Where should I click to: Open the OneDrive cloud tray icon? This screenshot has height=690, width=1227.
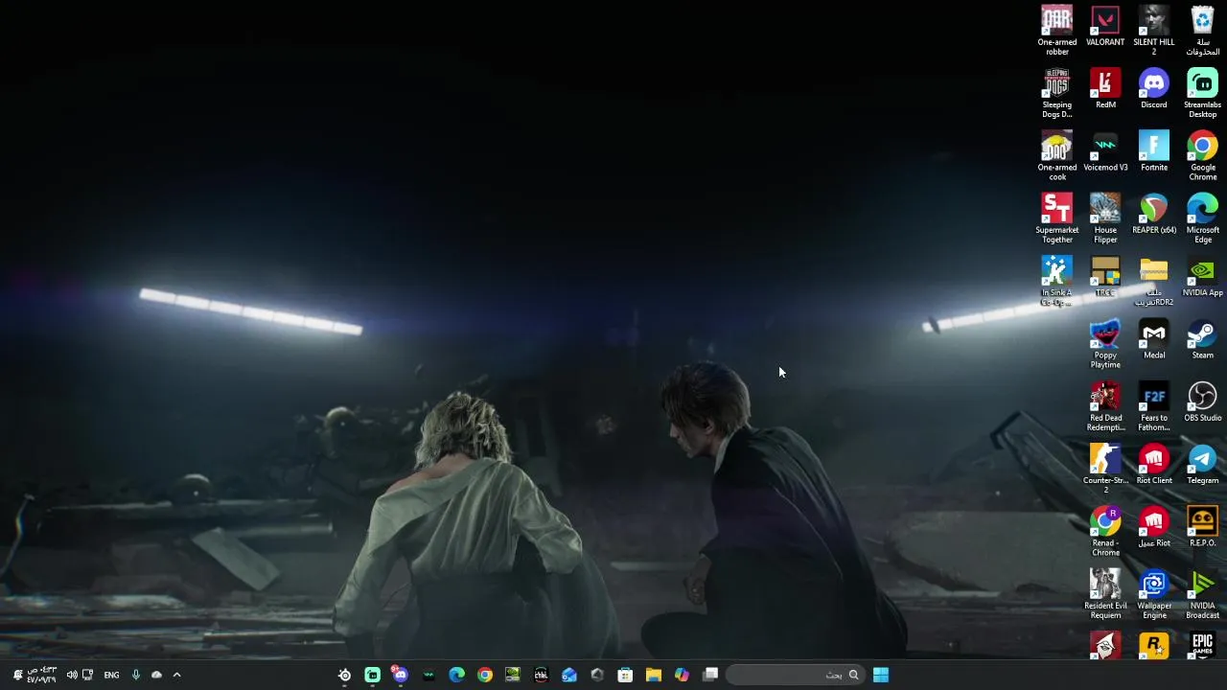[x=156, y=675]
